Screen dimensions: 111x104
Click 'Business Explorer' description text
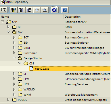coord(77,43)
